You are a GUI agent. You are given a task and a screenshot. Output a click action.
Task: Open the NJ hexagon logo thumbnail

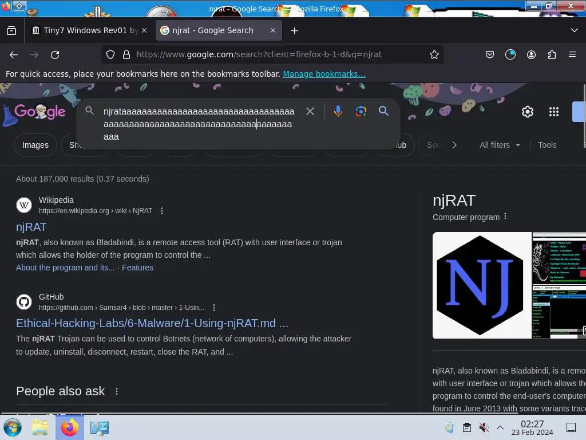click(482, 285)
